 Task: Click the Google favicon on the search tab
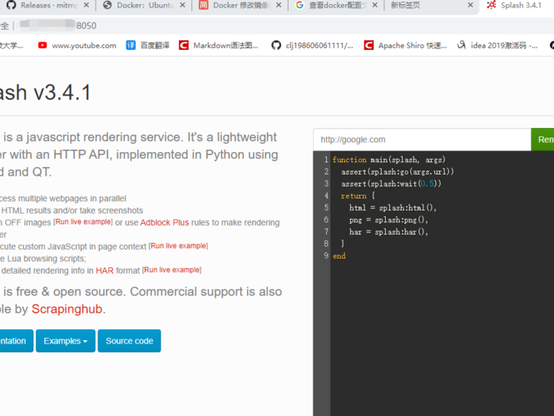(299, 5)
